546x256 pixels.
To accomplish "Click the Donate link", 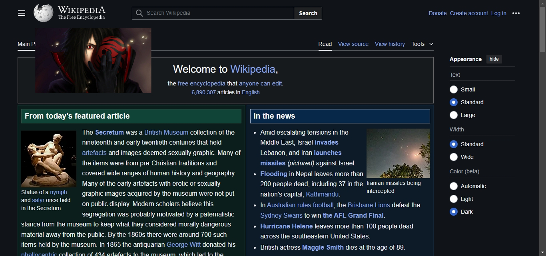I will tap(438, 13).
